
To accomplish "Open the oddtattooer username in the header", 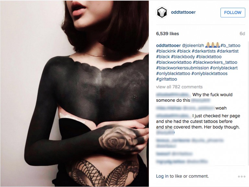I will tap(183, 12).
